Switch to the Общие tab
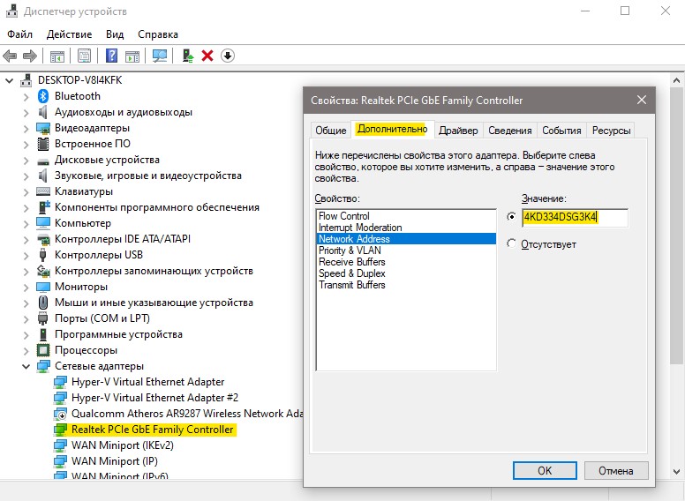Image resolution: width=685 pixels, height=501 pixels. click(331, 131)
